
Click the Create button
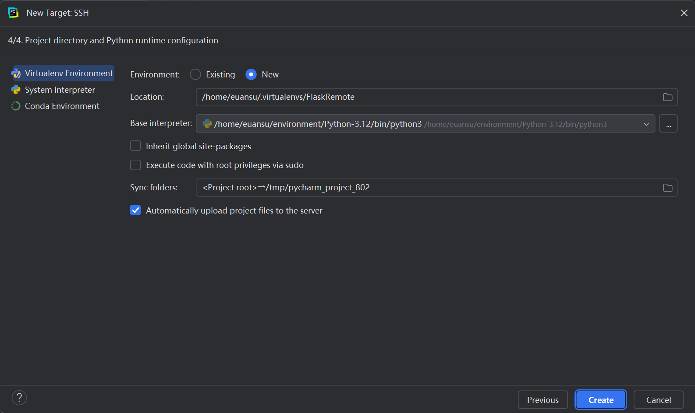tap(600, 400)
